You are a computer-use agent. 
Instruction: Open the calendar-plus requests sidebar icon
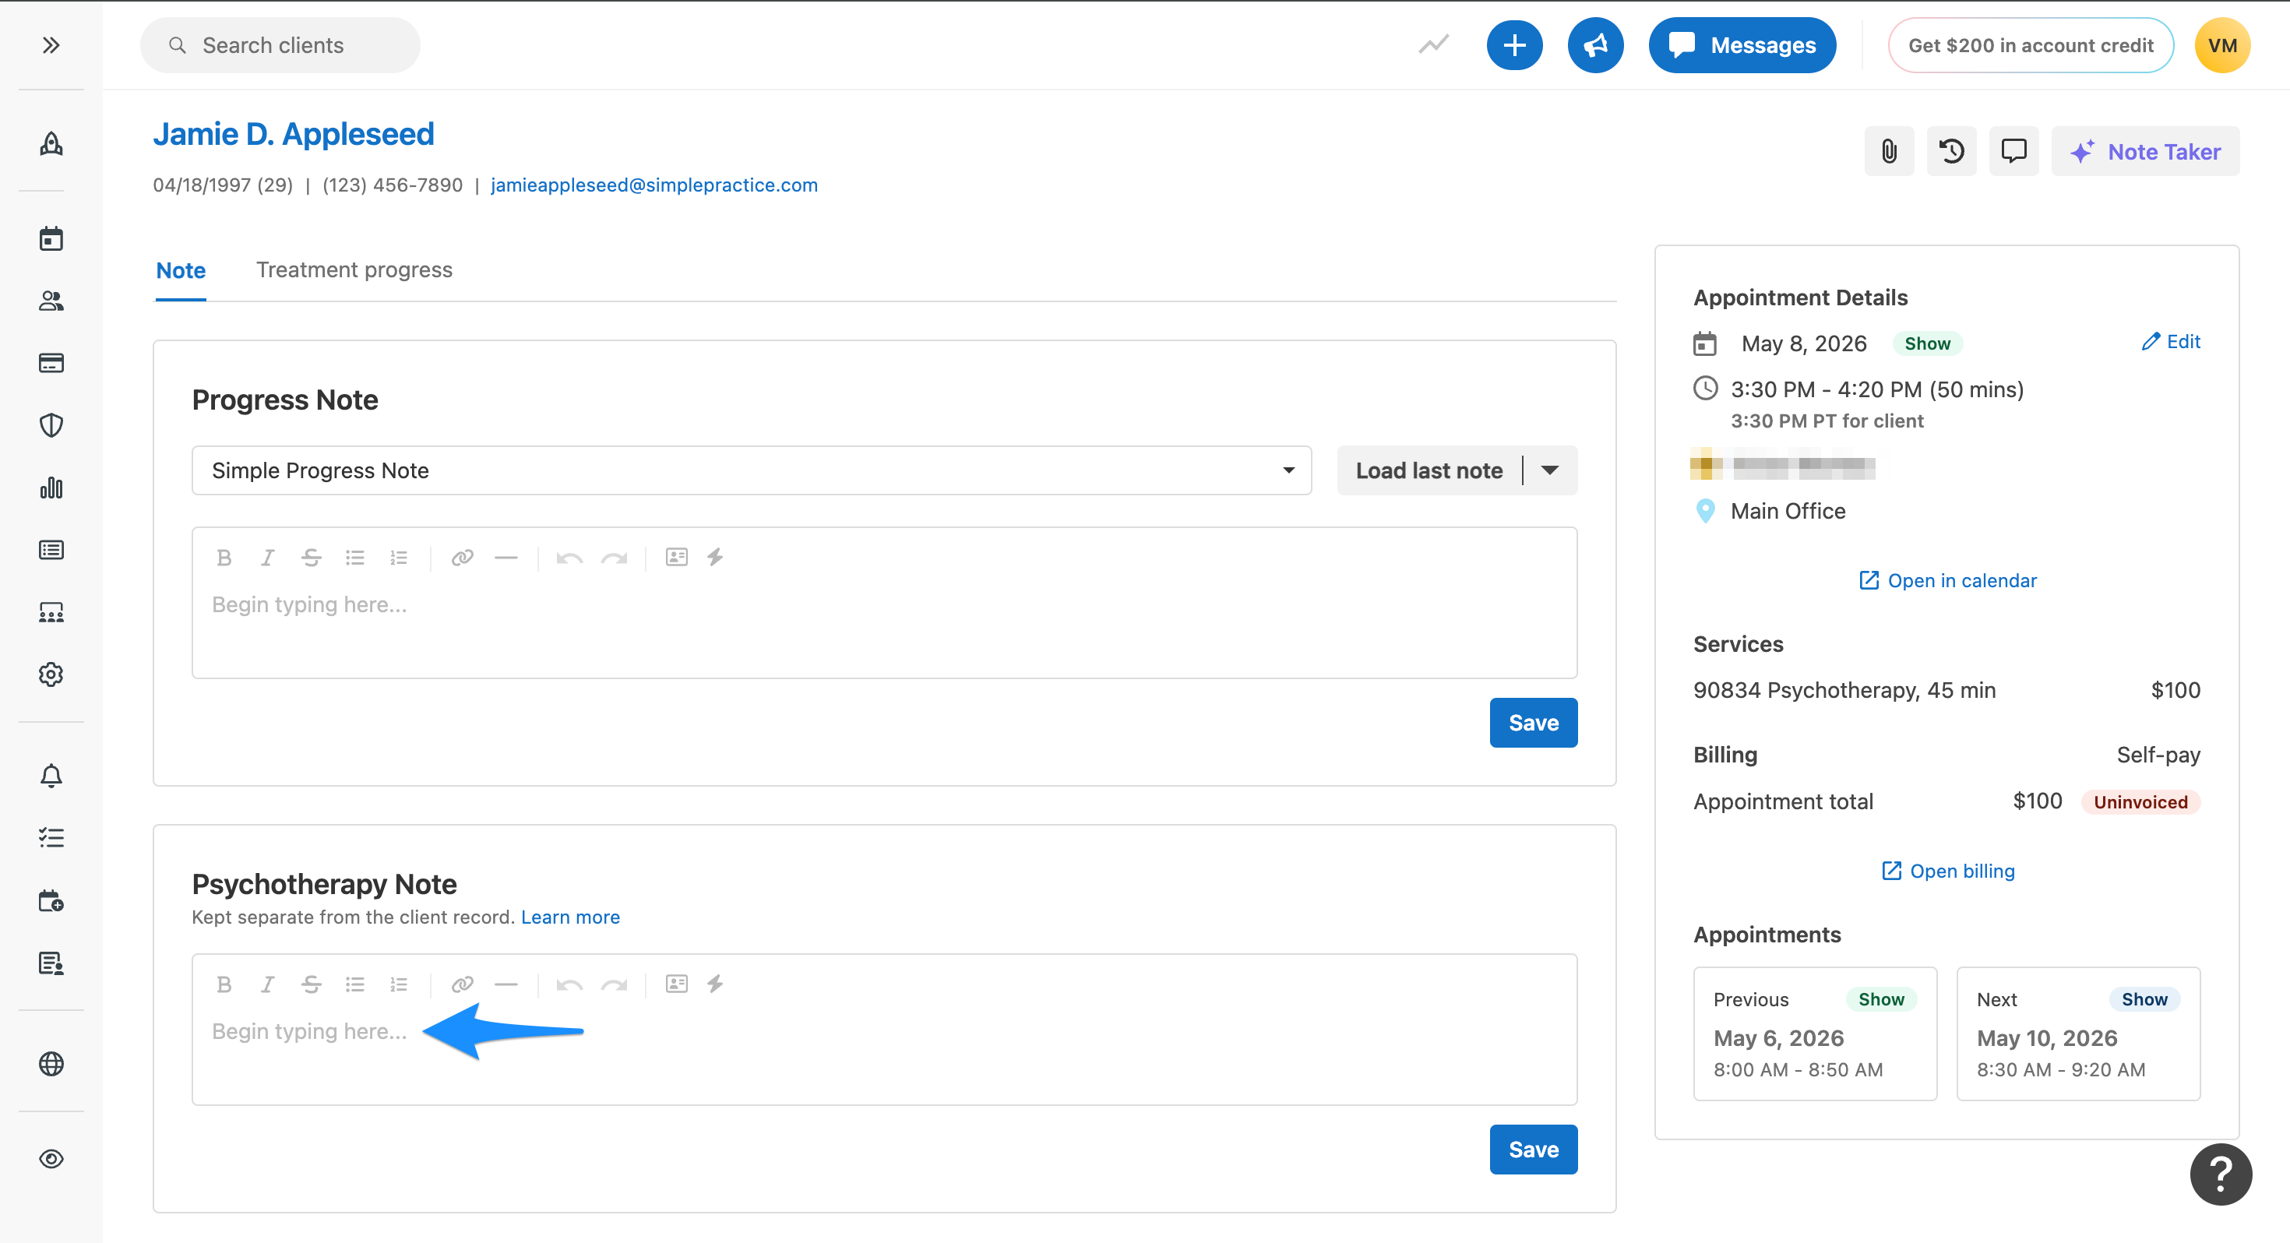coord(51,900)
